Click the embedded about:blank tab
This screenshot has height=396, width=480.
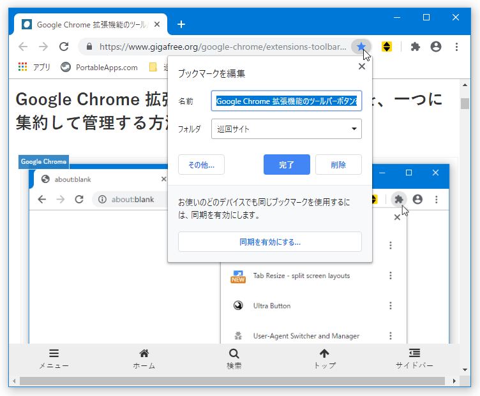[x=101, y=179]
